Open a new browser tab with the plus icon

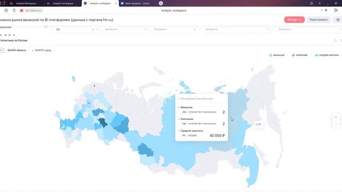pyautogui.click(x=161, y=3)
